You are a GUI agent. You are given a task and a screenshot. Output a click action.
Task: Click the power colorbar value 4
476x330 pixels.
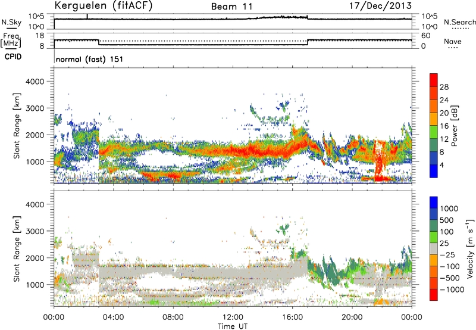(442, 165)
